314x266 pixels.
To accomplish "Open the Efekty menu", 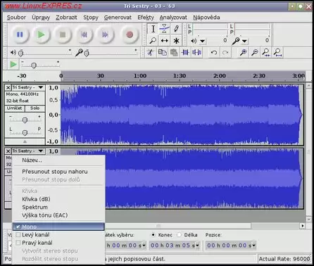I will [146, 18].
